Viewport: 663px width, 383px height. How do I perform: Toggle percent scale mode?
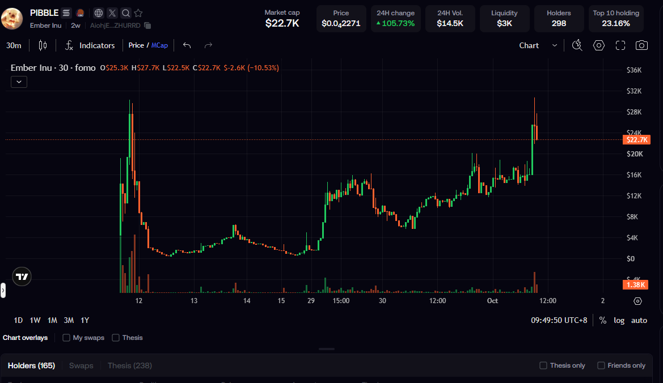point(603,320)
